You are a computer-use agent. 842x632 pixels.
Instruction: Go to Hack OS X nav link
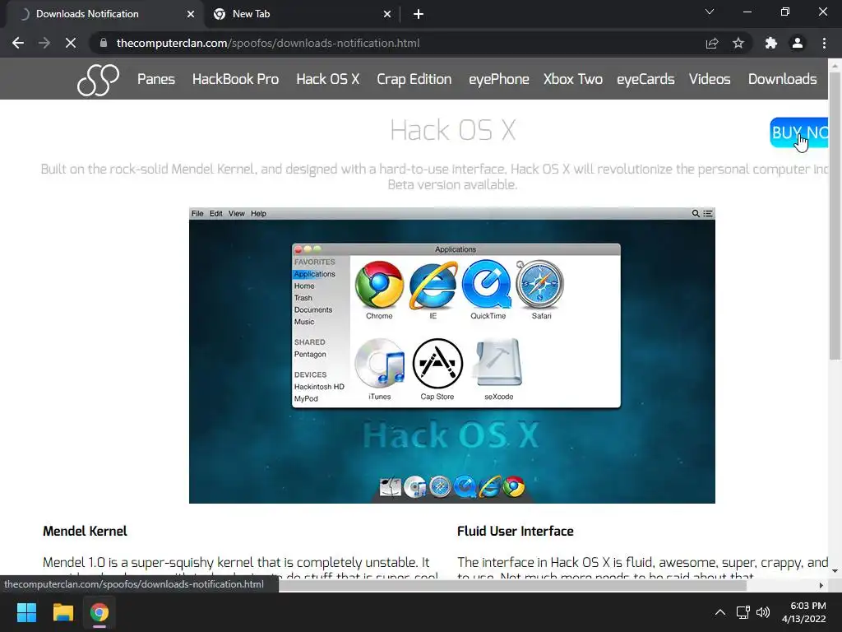(327, 79)
